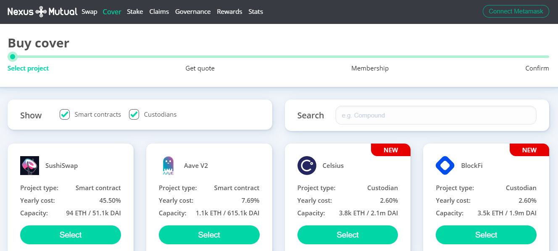The width and height of the screenshot is (558, 251).
Task: Click the Nexus Mutual logo
Action: (x=42, y=12)
